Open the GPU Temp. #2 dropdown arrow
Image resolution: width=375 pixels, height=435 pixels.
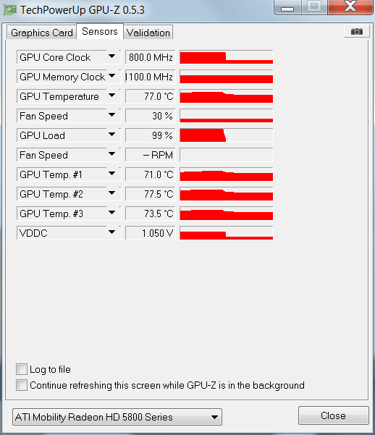(x=112, y=193)
